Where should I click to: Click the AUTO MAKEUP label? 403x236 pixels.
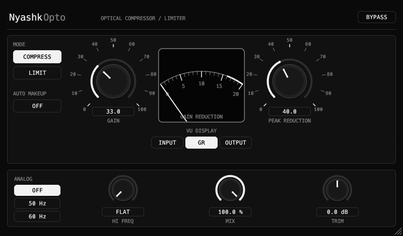(x=30, y=93)
